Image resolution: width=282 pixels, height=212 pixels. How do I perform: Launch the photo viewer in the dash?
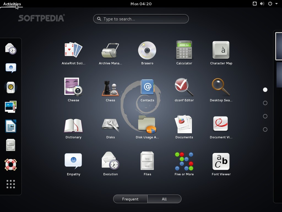pyautogui.click(x=11, y=107)
